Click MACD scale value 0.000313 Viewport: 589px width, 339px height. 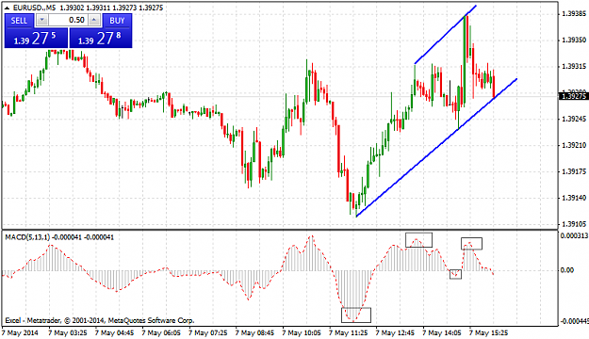[x=574, y=235]
